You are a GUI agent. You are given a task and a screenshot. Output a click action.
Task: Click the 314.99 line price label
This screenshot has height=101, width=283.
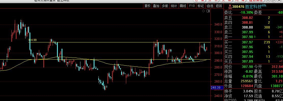(x=33, y=40)
